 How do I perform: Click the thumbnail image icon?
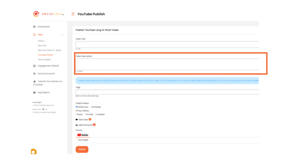[77, 125]
